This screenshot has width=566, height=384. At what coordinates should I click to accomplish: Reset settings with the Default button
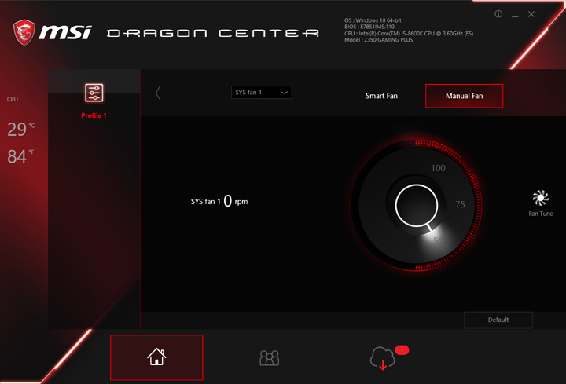(498, 320)
